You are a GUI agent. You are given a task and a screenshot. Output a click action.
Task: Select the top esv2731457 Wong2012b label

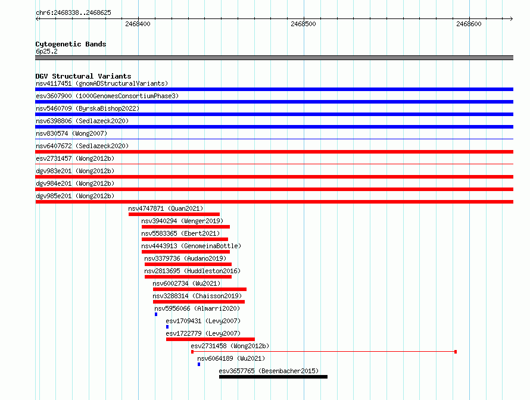[75, 158]
